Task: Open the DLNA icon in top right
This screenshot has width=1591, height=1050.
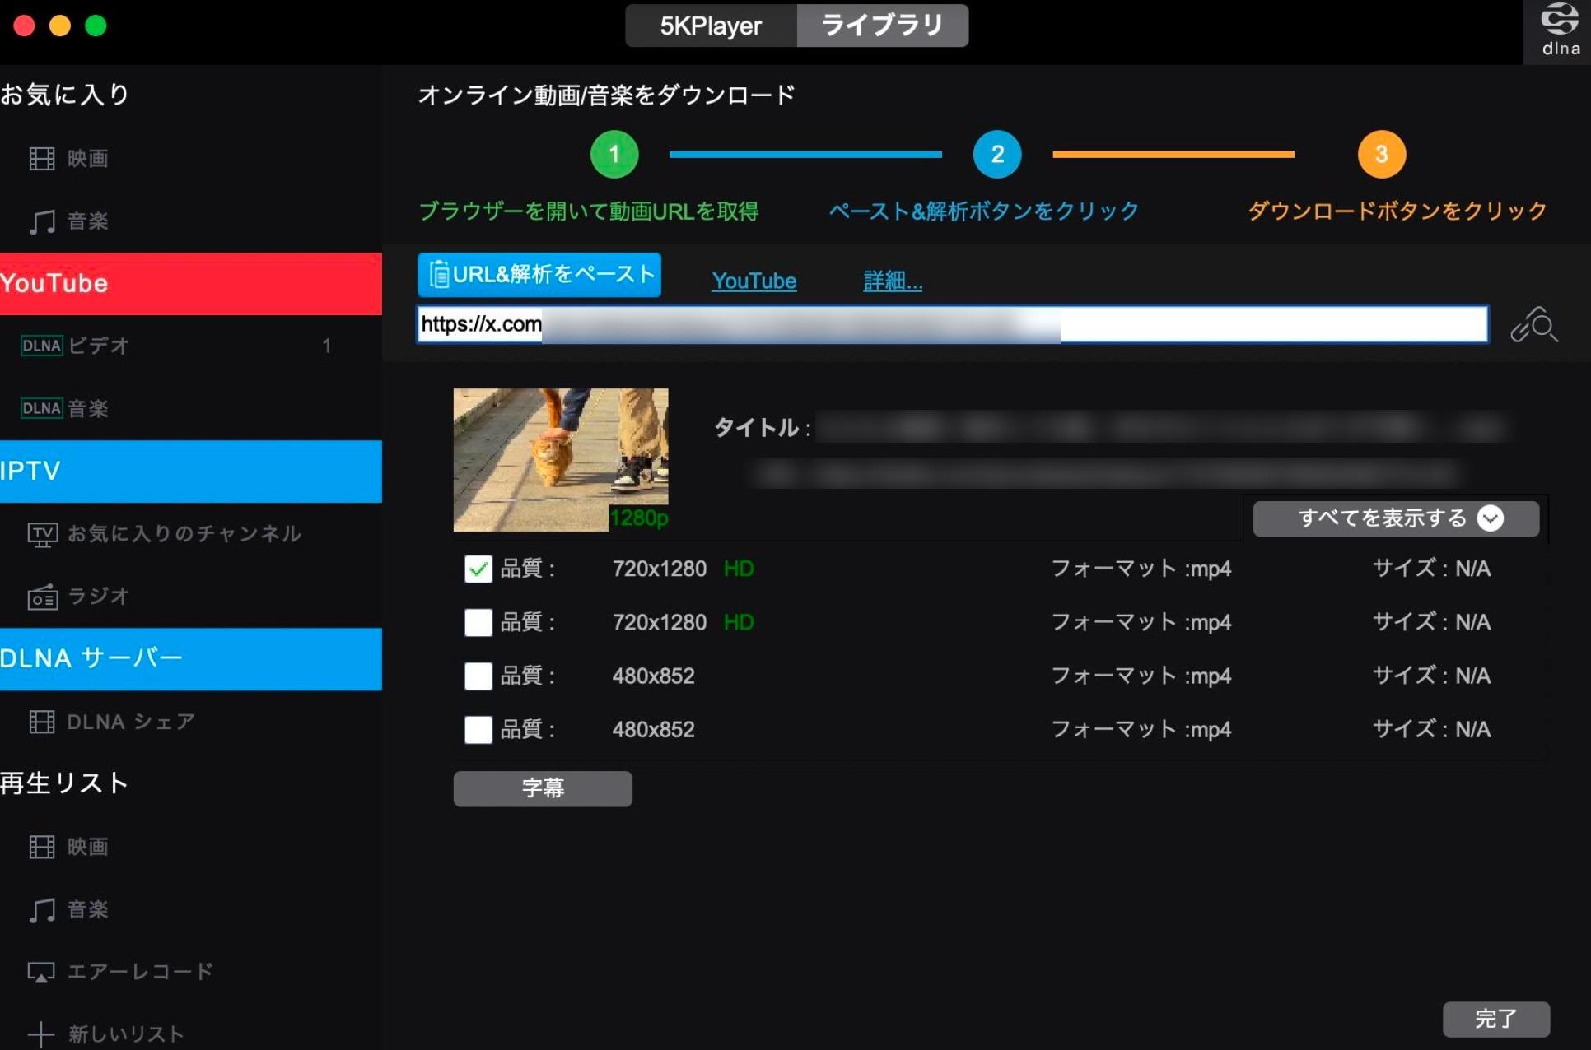Action: point(1560,30)
